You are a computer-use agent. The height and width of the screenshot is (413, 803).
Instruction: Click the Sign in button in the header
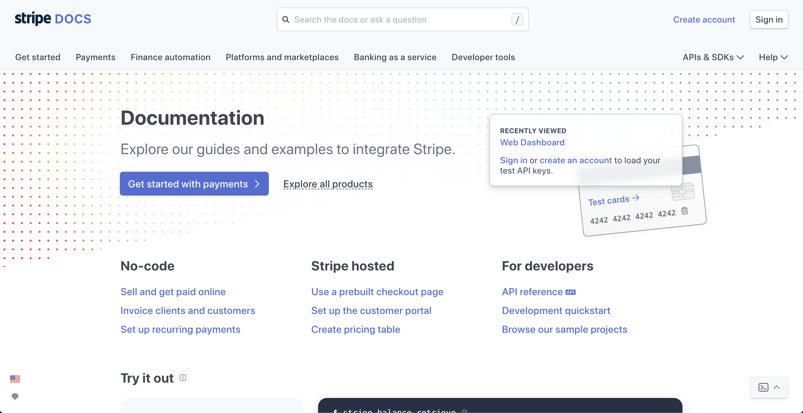tap(769, 20)
